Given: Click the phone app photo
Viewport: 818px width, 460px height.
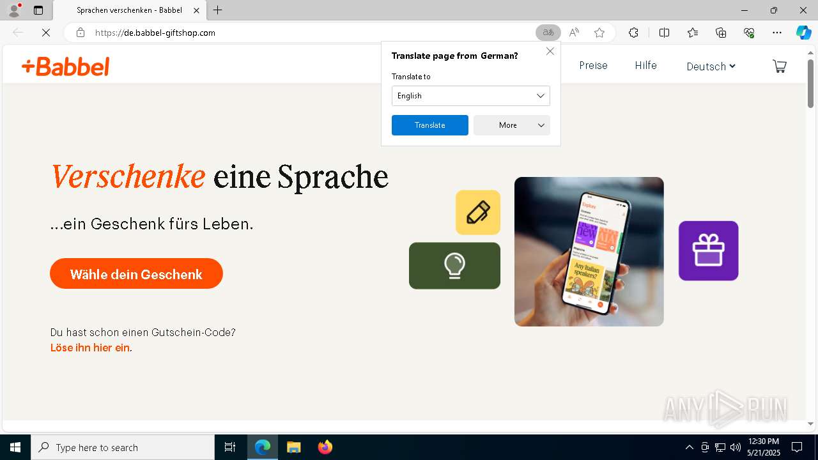Looking at the screenshot, I should [589, 252].
